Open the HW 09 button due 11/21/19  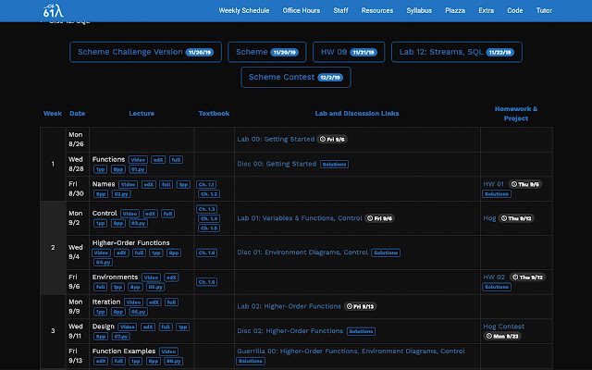(349, 52)
